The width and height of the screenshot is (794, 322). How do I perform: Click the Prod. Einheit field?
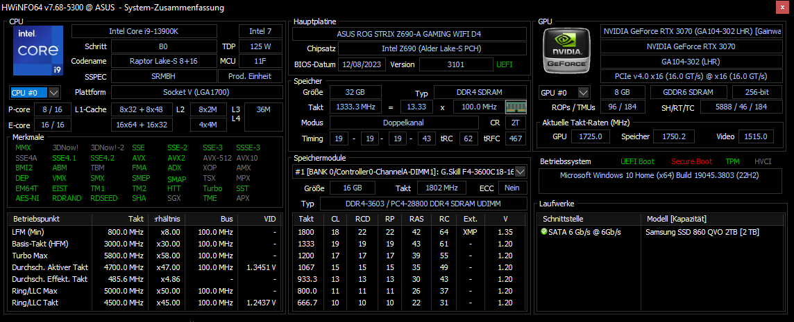(251, 76)
